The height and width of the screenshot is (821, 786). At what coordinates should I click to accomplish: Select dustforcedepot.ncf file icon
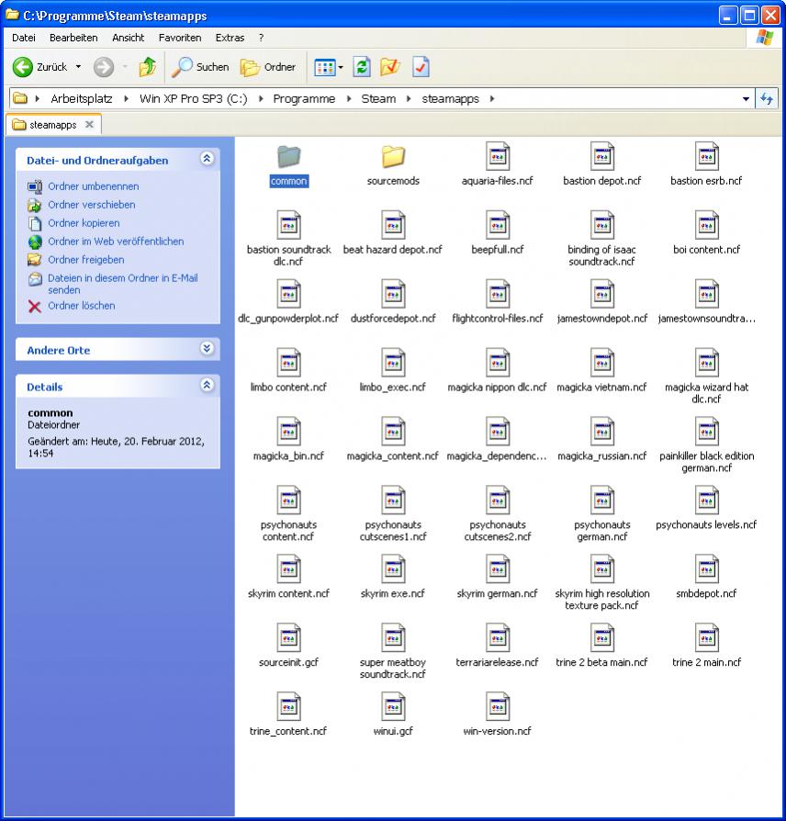(393, 293)
